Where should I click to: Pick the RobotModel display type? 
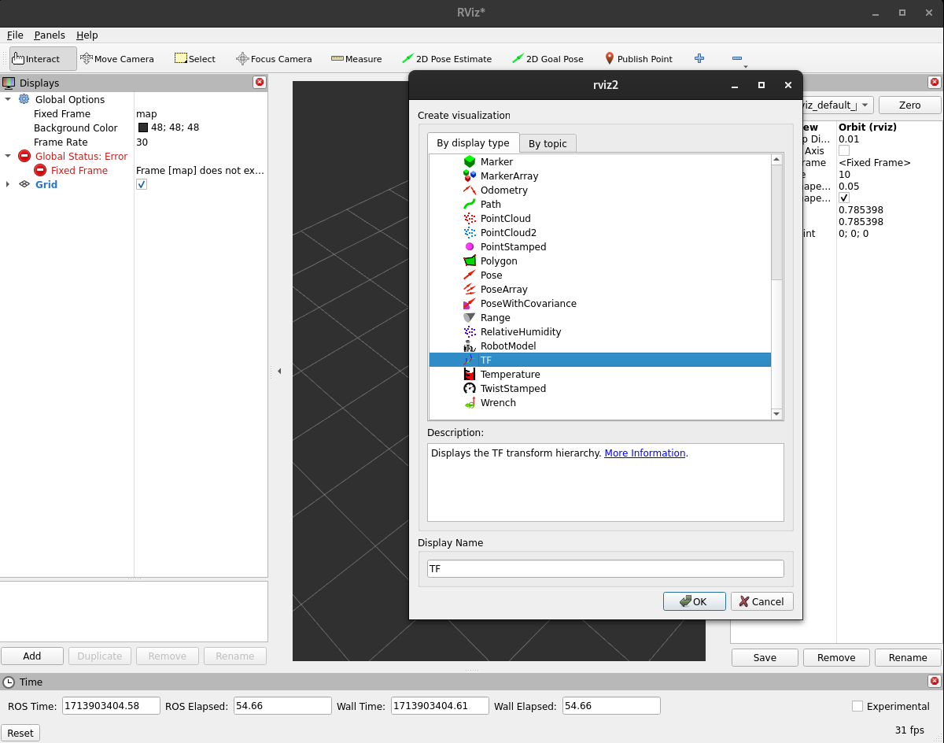[507, 346]
